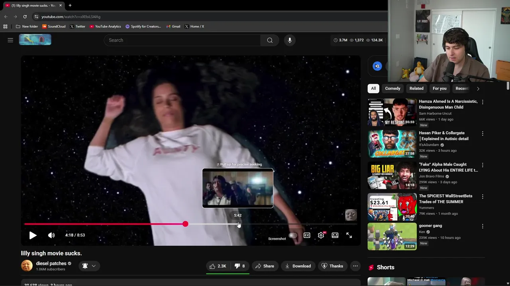The width and height of the screenshot is (510, 286).
Task: Toggle the autoplay switch
Action: coord(293,235)
